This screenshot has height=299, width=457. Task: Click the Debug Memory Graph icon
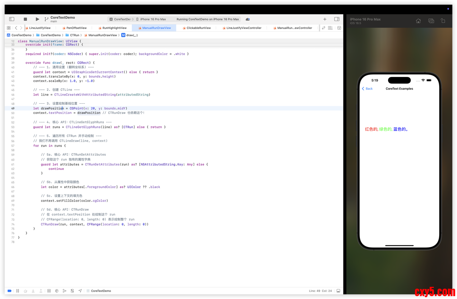click(64, 291)
